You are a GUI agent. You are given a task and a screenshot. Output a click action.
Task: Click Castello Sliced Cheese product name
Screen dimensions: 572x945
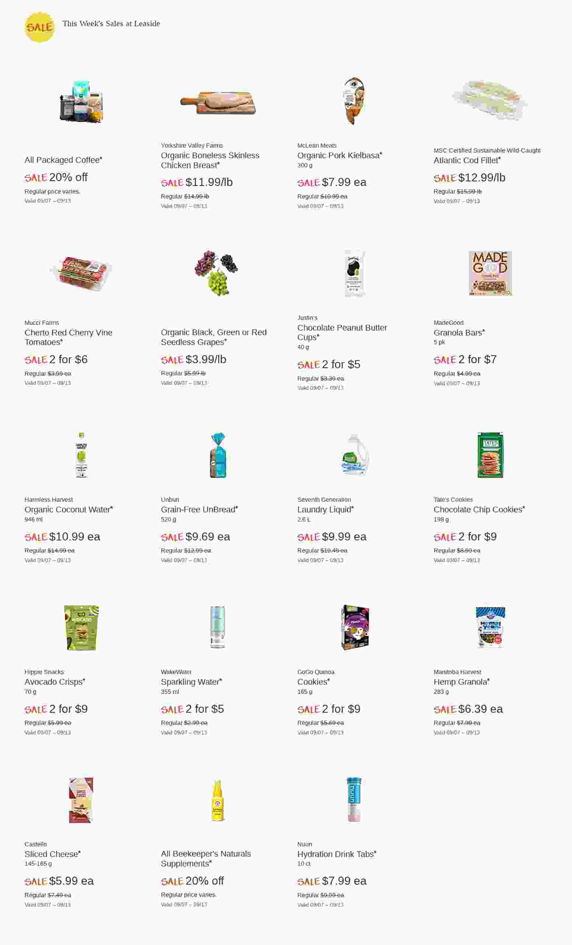click(52, 854)
